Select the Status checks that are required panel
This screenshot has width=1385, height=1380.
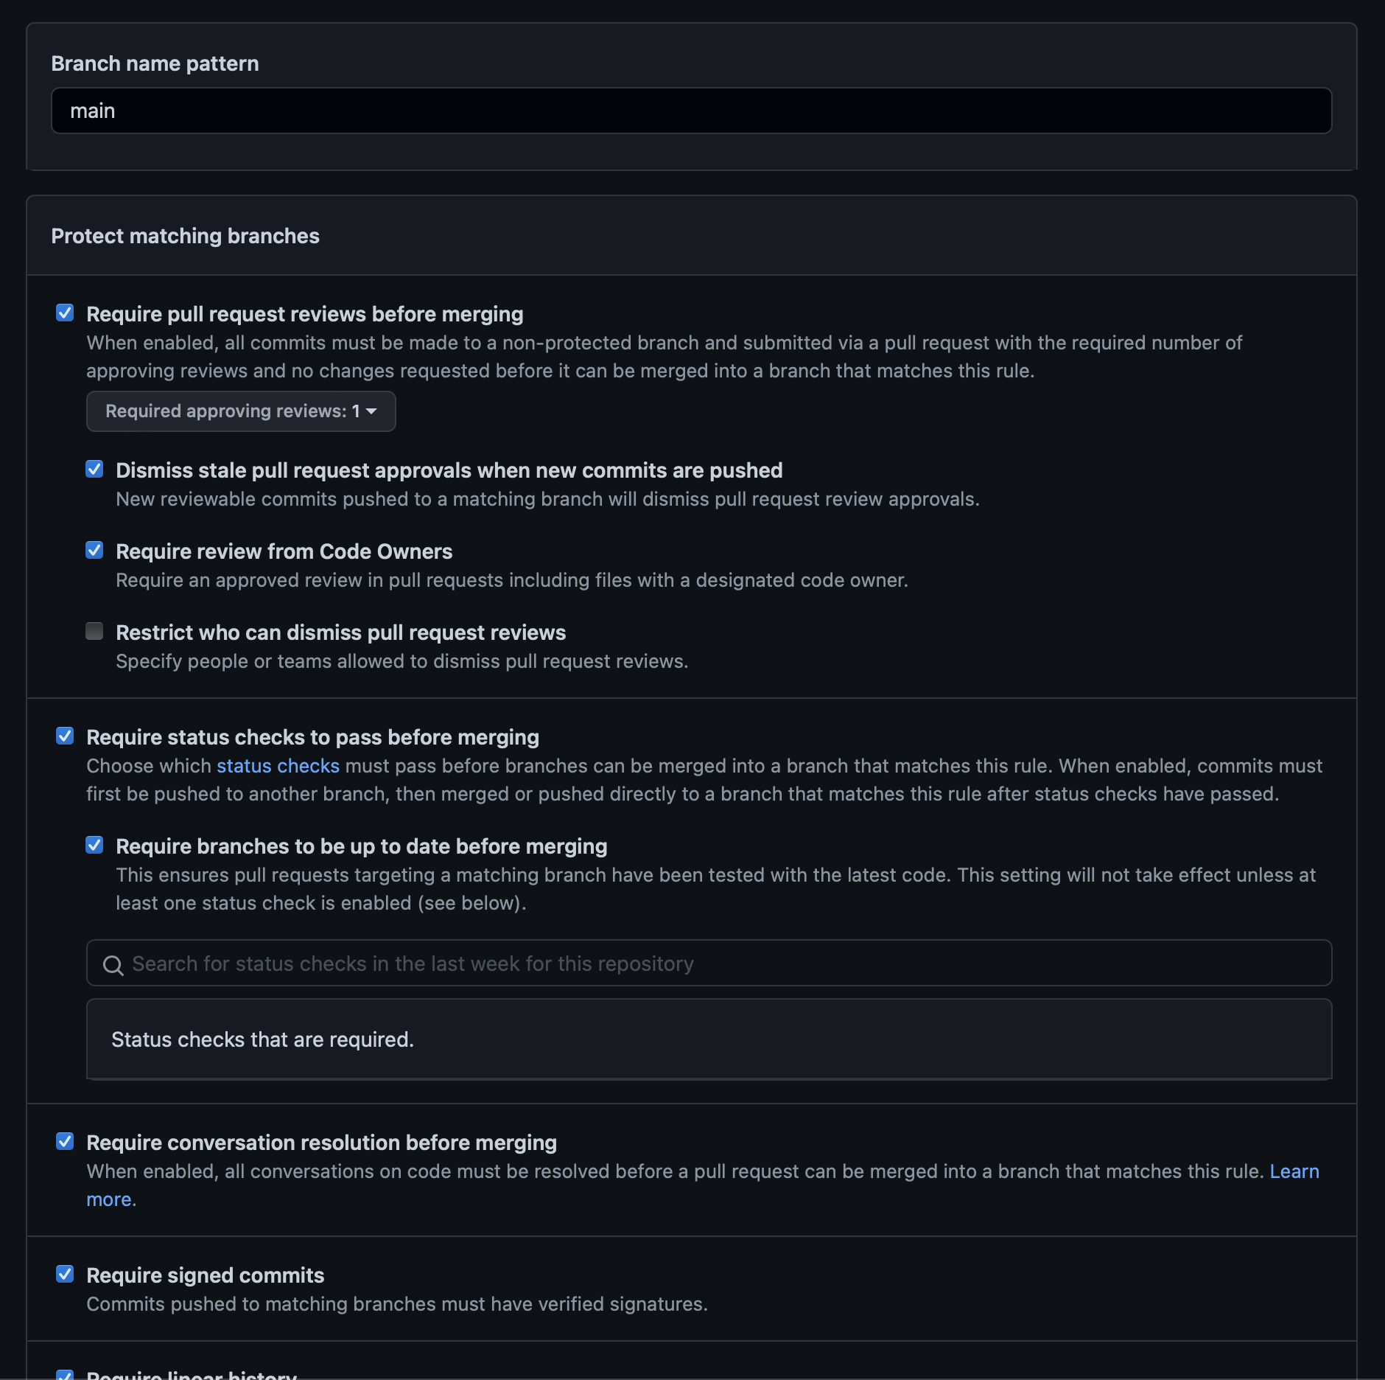pyautogui.click(x=709, y=1039)
